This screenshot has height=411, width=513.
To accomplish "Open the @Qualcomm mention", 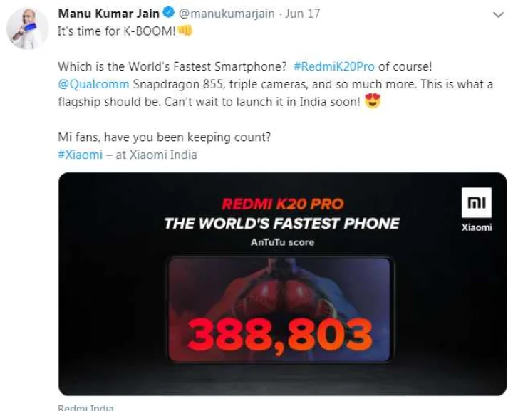I will (x=93, y=84).
